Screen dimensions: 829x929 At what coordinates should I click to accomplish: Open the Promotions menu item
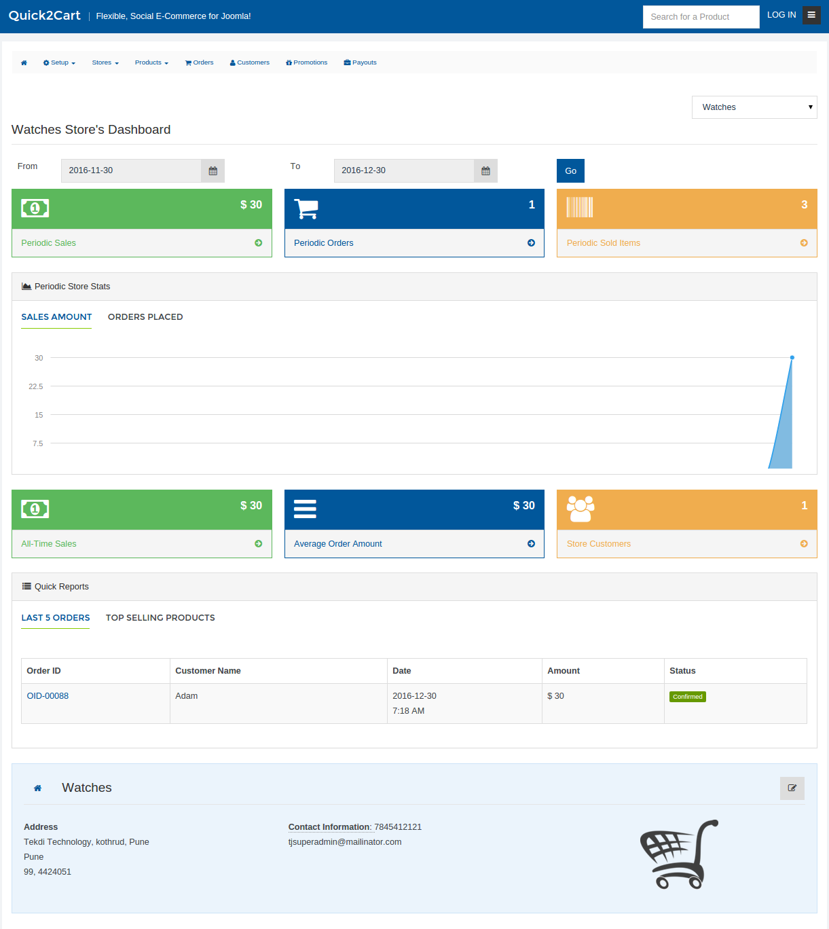tap(307, 62)
